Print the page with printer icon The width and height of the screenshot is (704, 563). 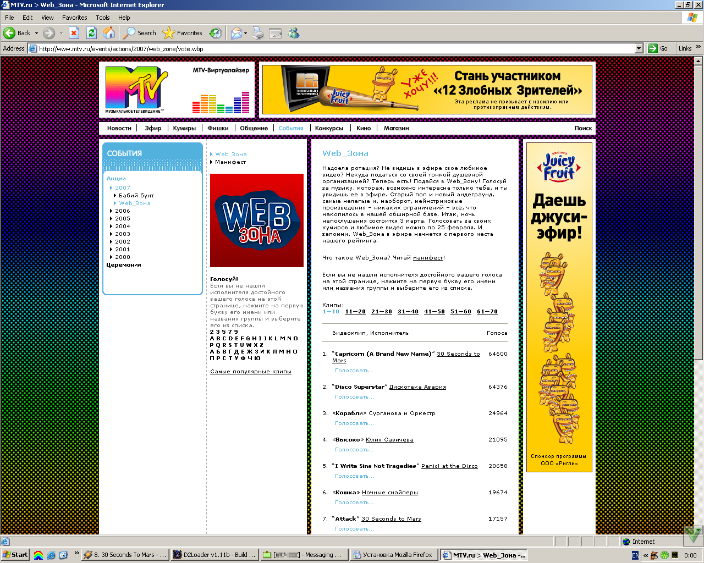[x=258, y=33]
